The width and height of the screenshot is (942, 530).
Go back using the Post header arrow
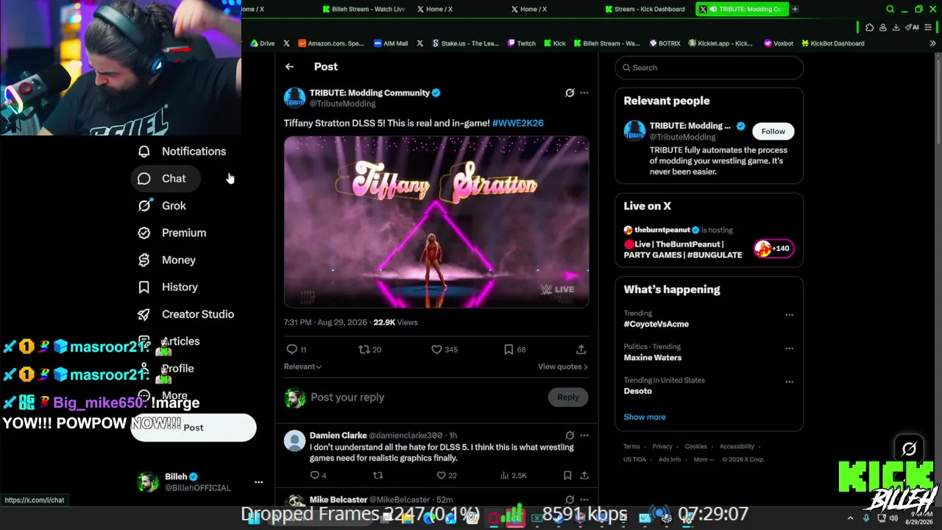[289, 67]
